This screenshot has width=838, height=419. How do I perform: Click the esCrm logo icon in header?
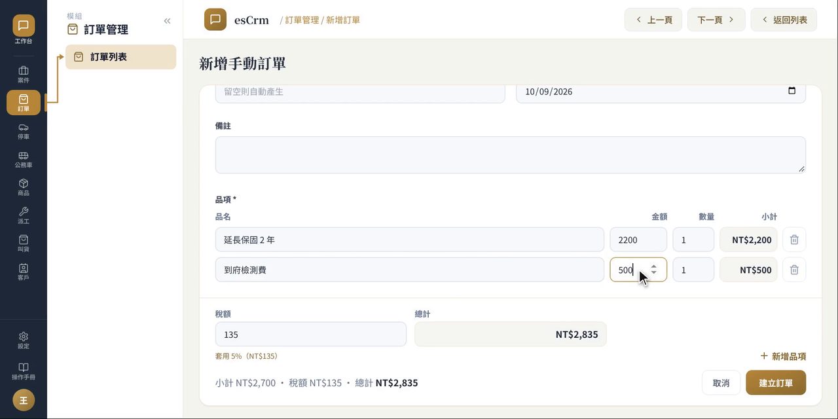215,20
